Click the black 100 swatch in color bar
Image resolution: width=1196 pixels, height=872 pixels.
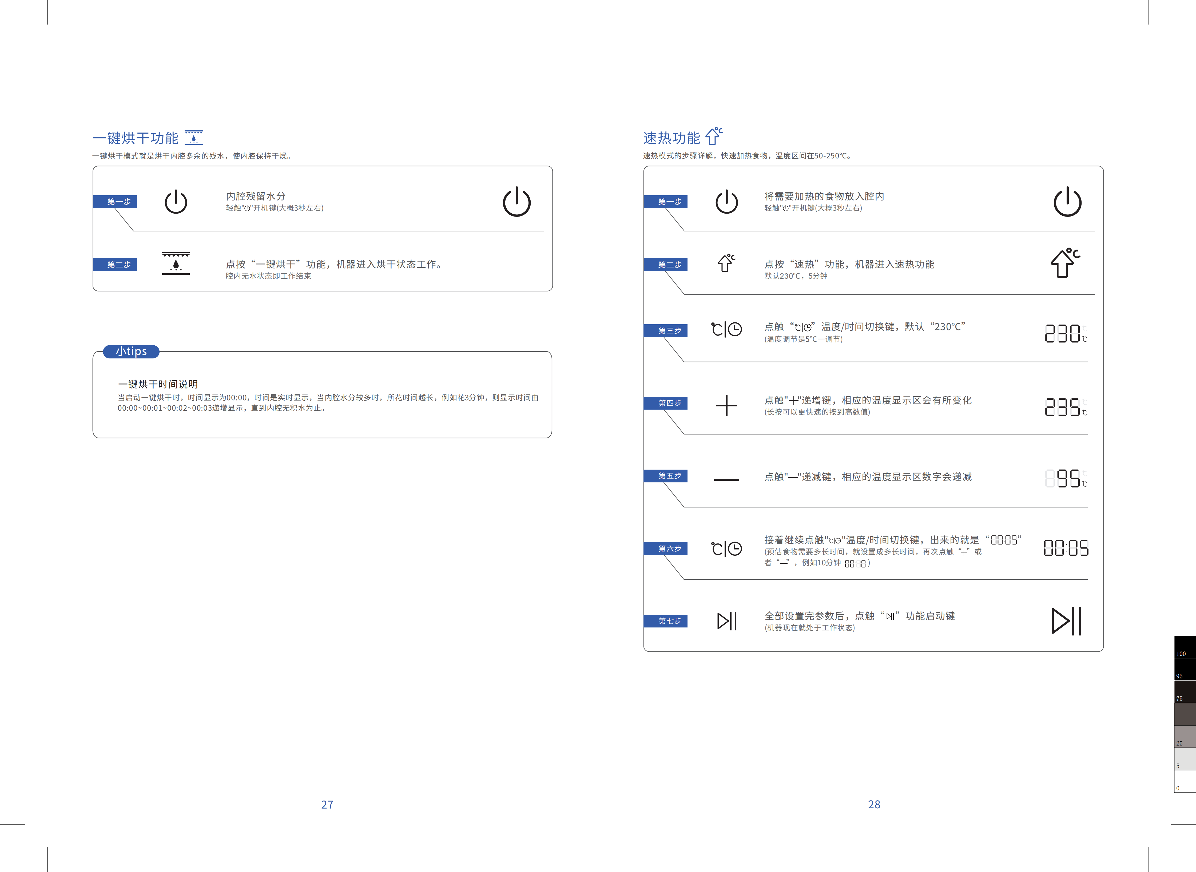[x=1184, y=647]
